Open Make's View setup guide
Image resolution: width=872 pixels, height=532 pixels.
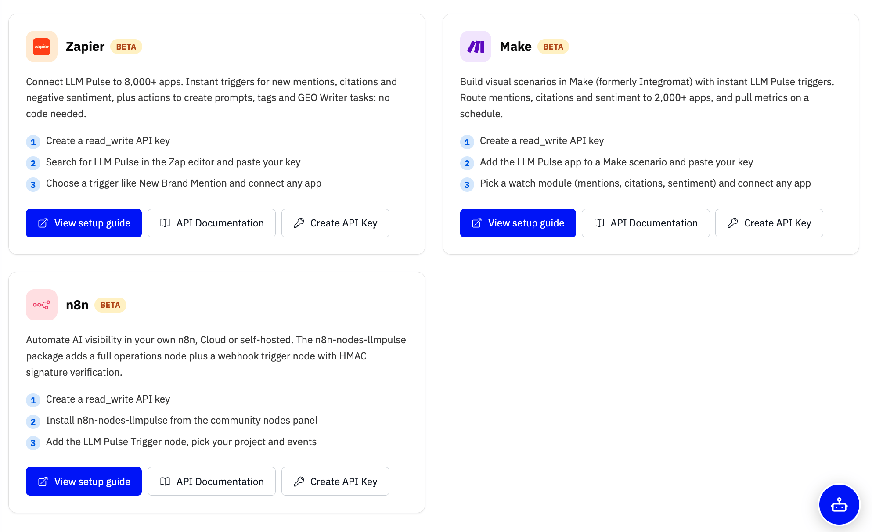coord(518,223)
